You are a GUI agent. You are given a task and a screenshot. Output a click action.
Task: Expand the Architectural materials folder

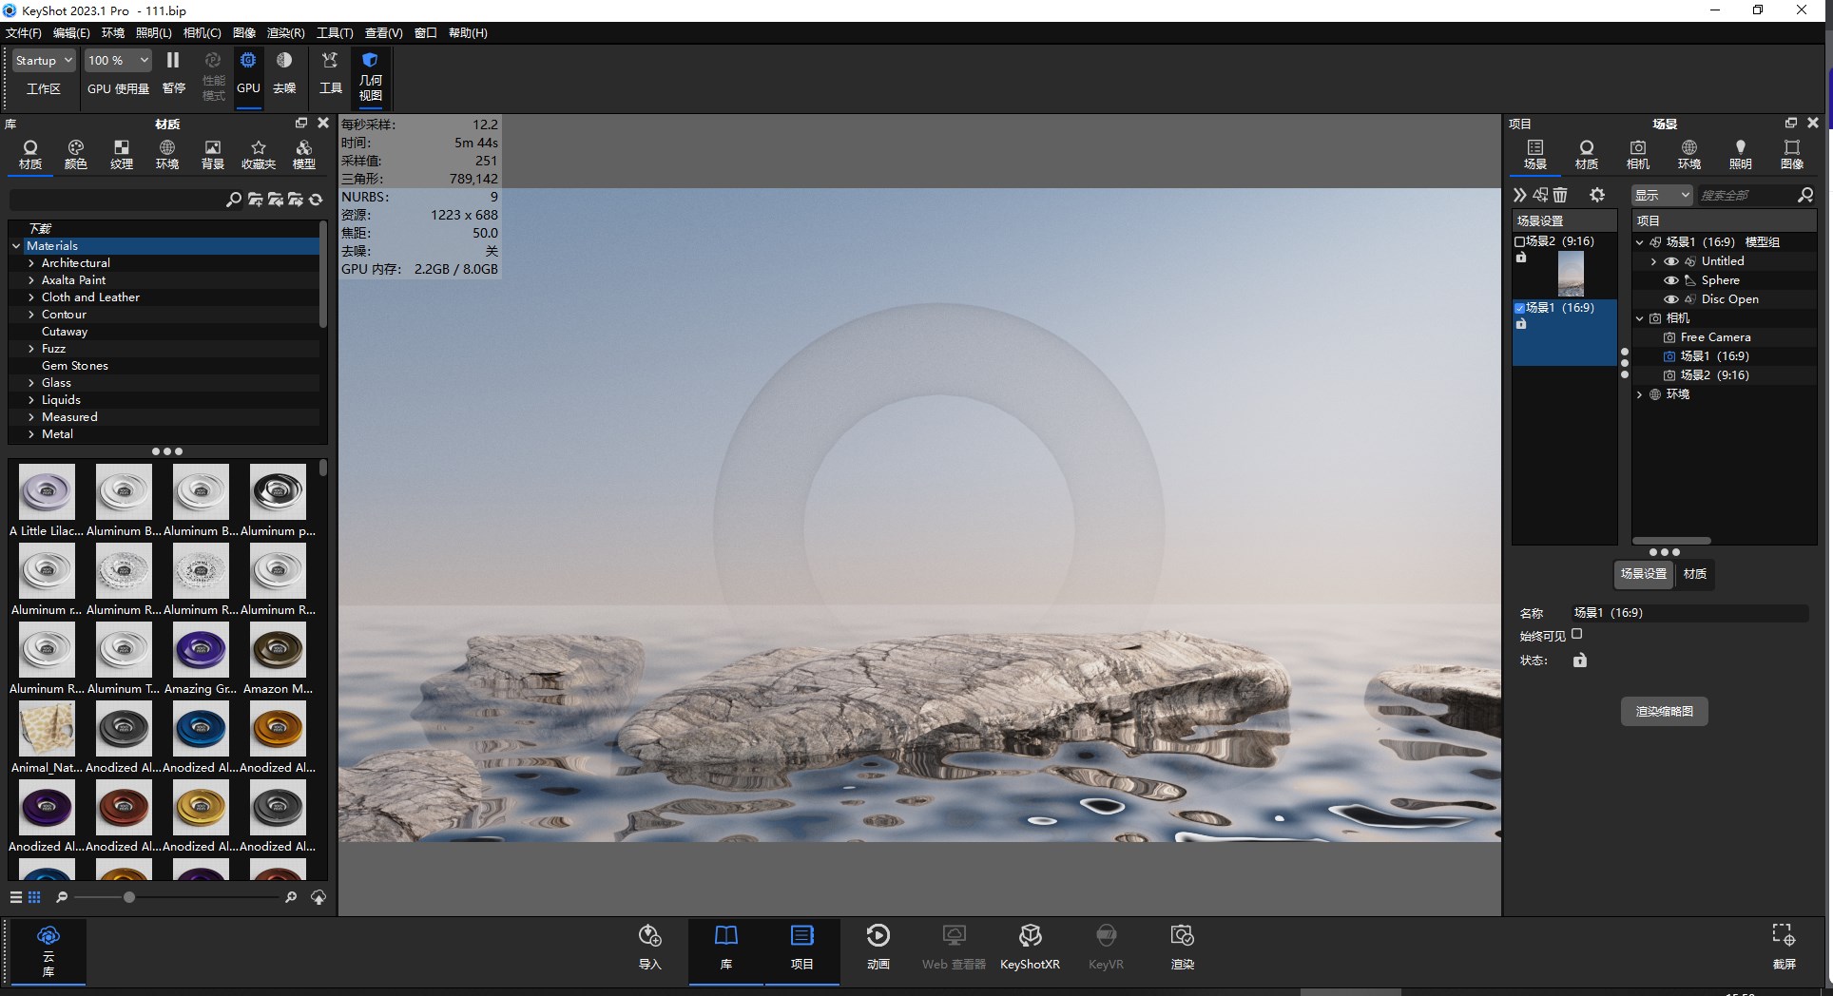coord(31,263)
